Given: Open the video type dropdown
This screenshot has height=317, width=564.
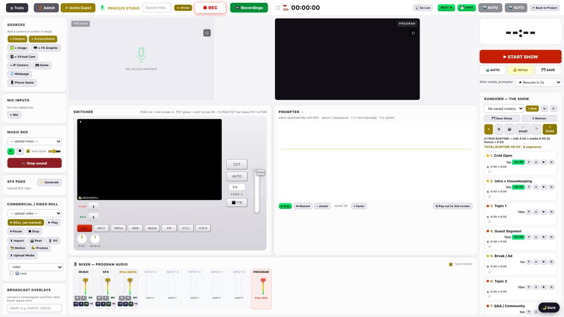Looking at the screenshot, I should 36,267.
